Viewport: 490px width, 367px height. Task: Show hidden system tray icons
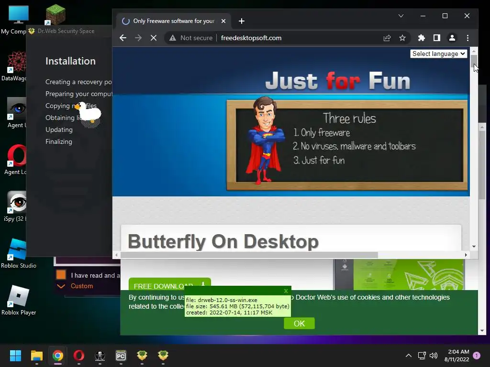tap(409, 356)
